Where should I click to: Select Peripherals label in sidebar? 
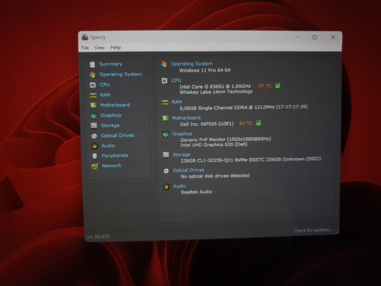pyautogui.click(x=115, y=156)
